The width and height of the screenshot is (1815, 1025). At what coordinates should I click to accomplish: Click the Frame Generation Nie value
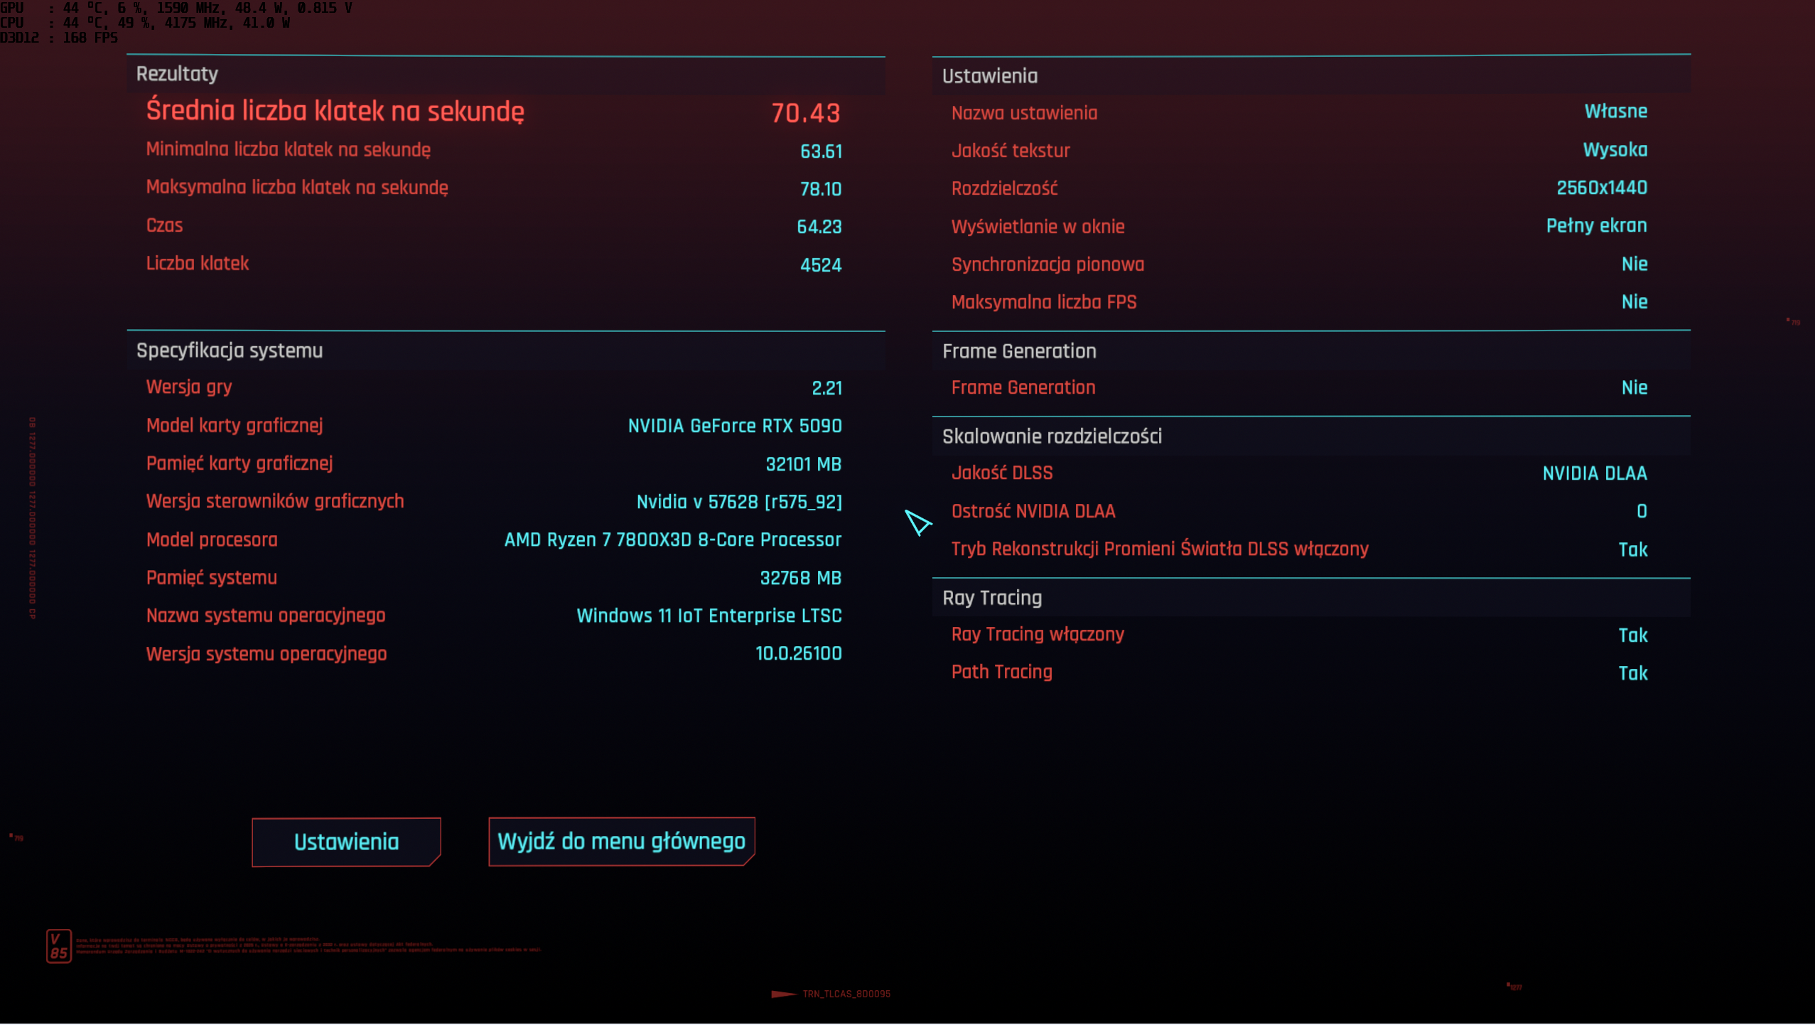[1634, 388]
